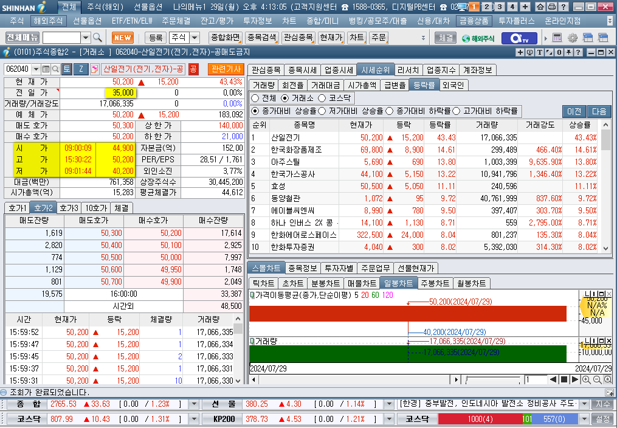Select the 거래소 market radio button

[285, 98]
